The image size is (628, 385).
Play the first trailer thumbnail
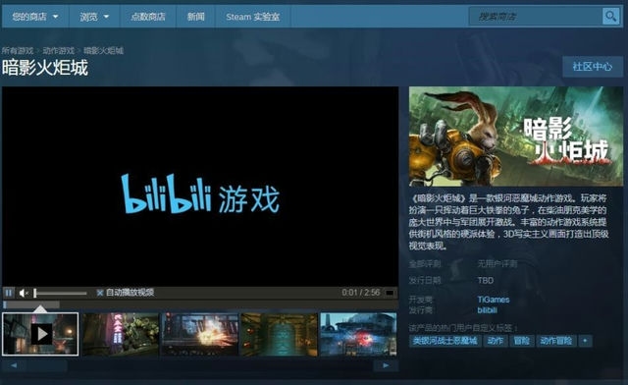(x=40, y=334)
